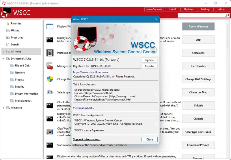Click the Certificates toolbox icon
This screenshot has height=160, width=231.
pos(50,66)
